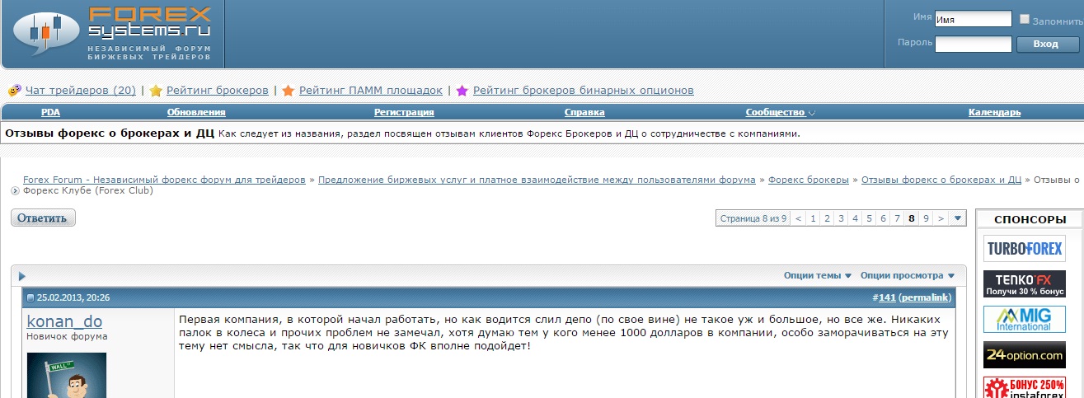
Task: Go to page 7 of thread
Action: point(897,218)
